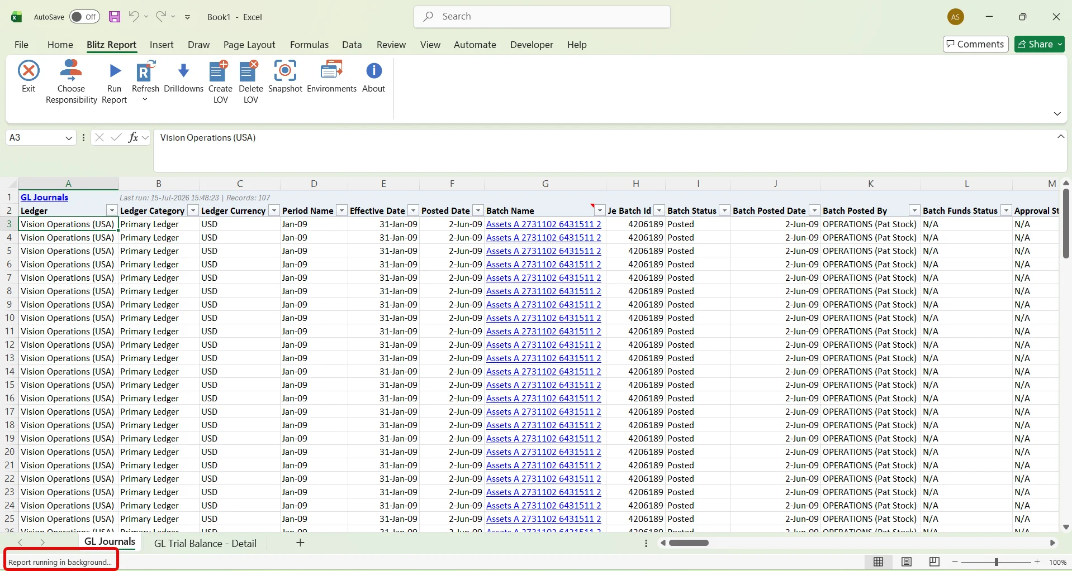This screenshot has height=571, width=1072.
Task: Click the horizontal scrollbar thumb
Action: [689, 543]
